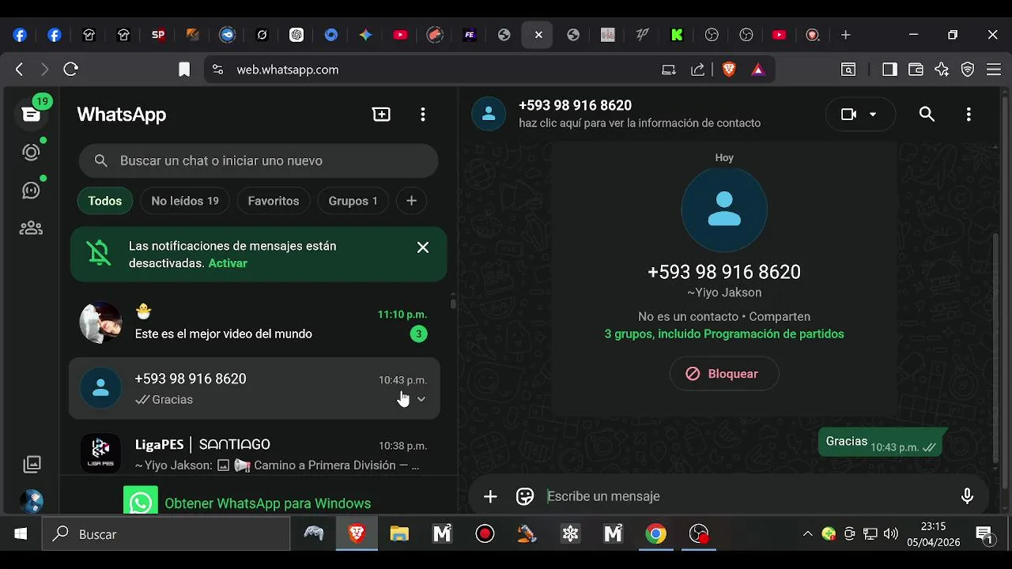Open conversation menu three dots
The height and width of the screenshot is (569, 1012).
click(x=969, y=115)
